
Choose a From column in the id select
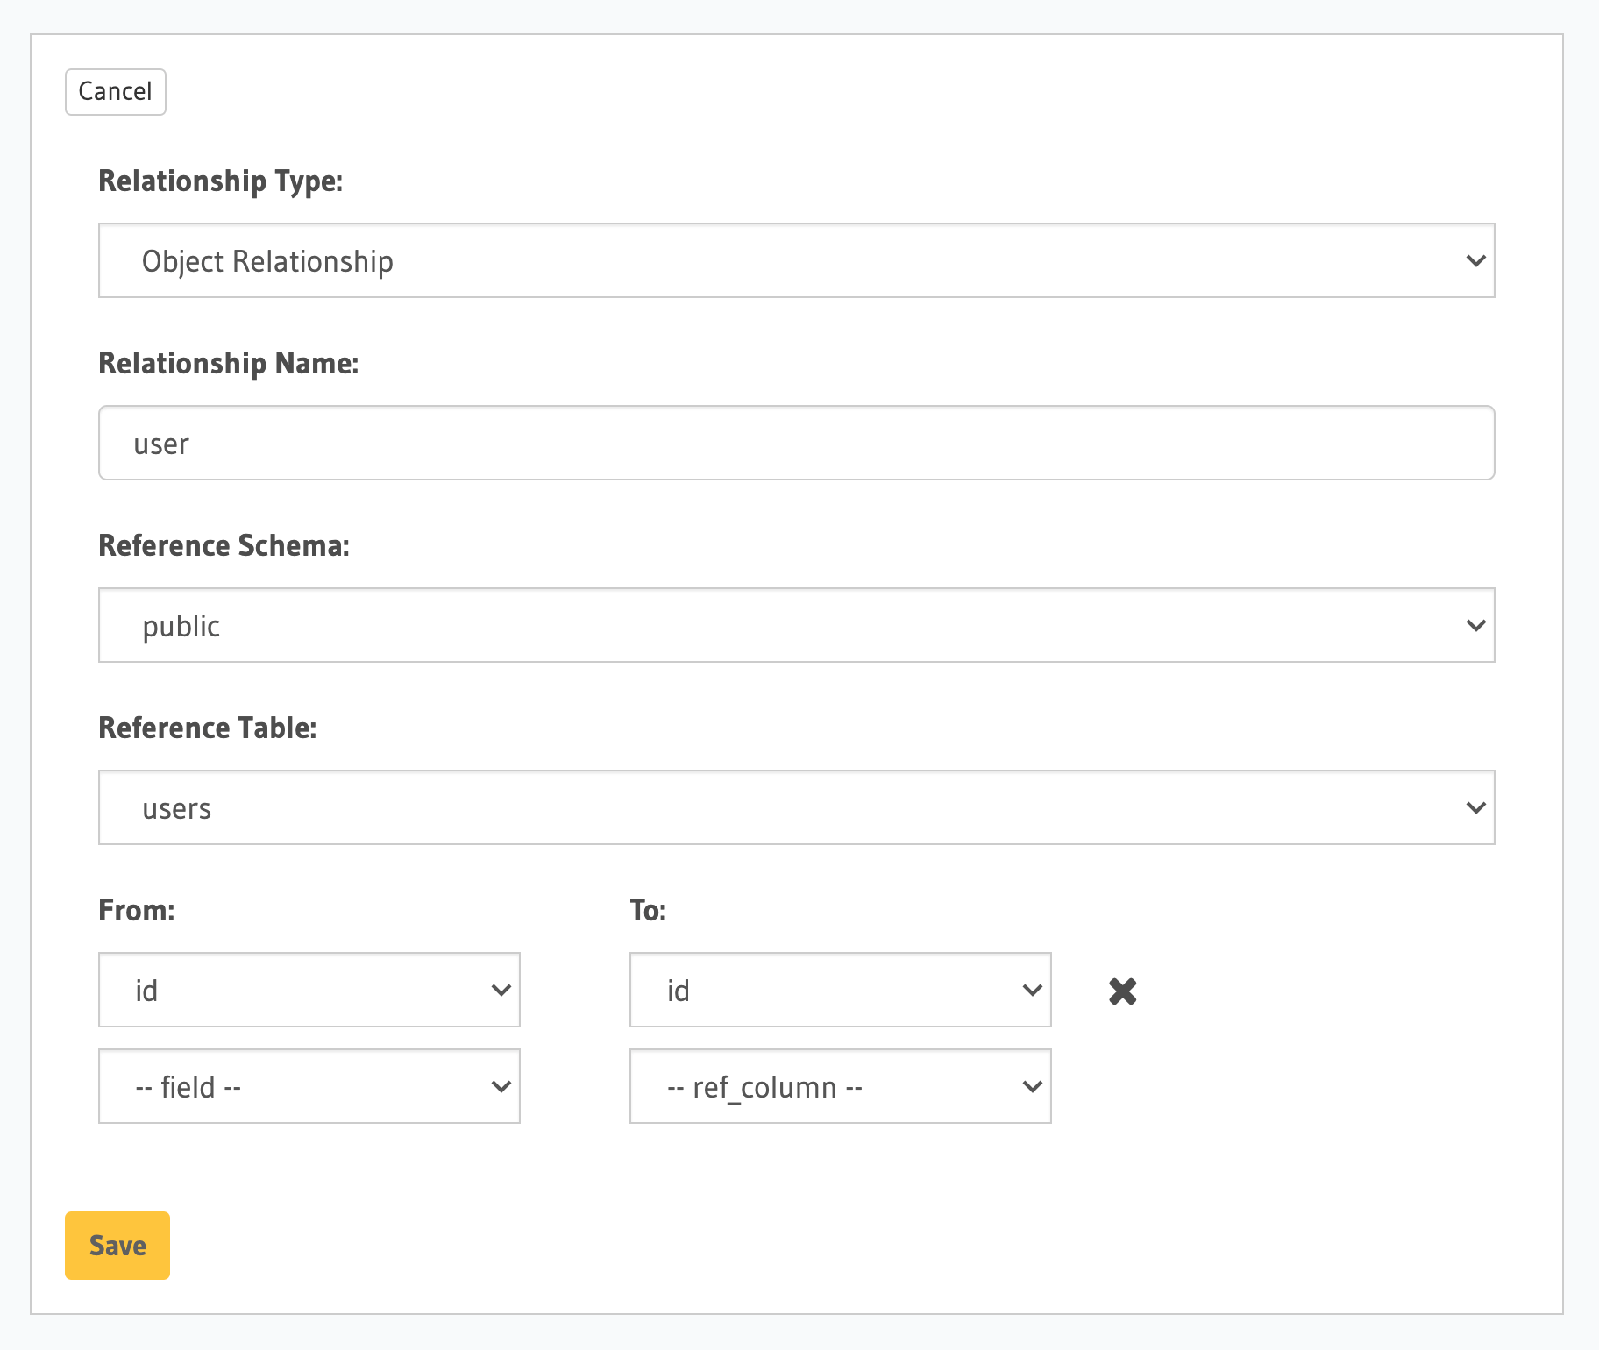(x=309, y=991)
